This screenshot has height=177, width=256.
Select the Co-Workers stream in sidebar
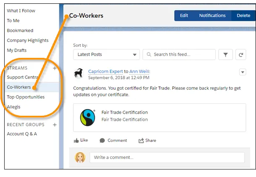coord(19,87)
